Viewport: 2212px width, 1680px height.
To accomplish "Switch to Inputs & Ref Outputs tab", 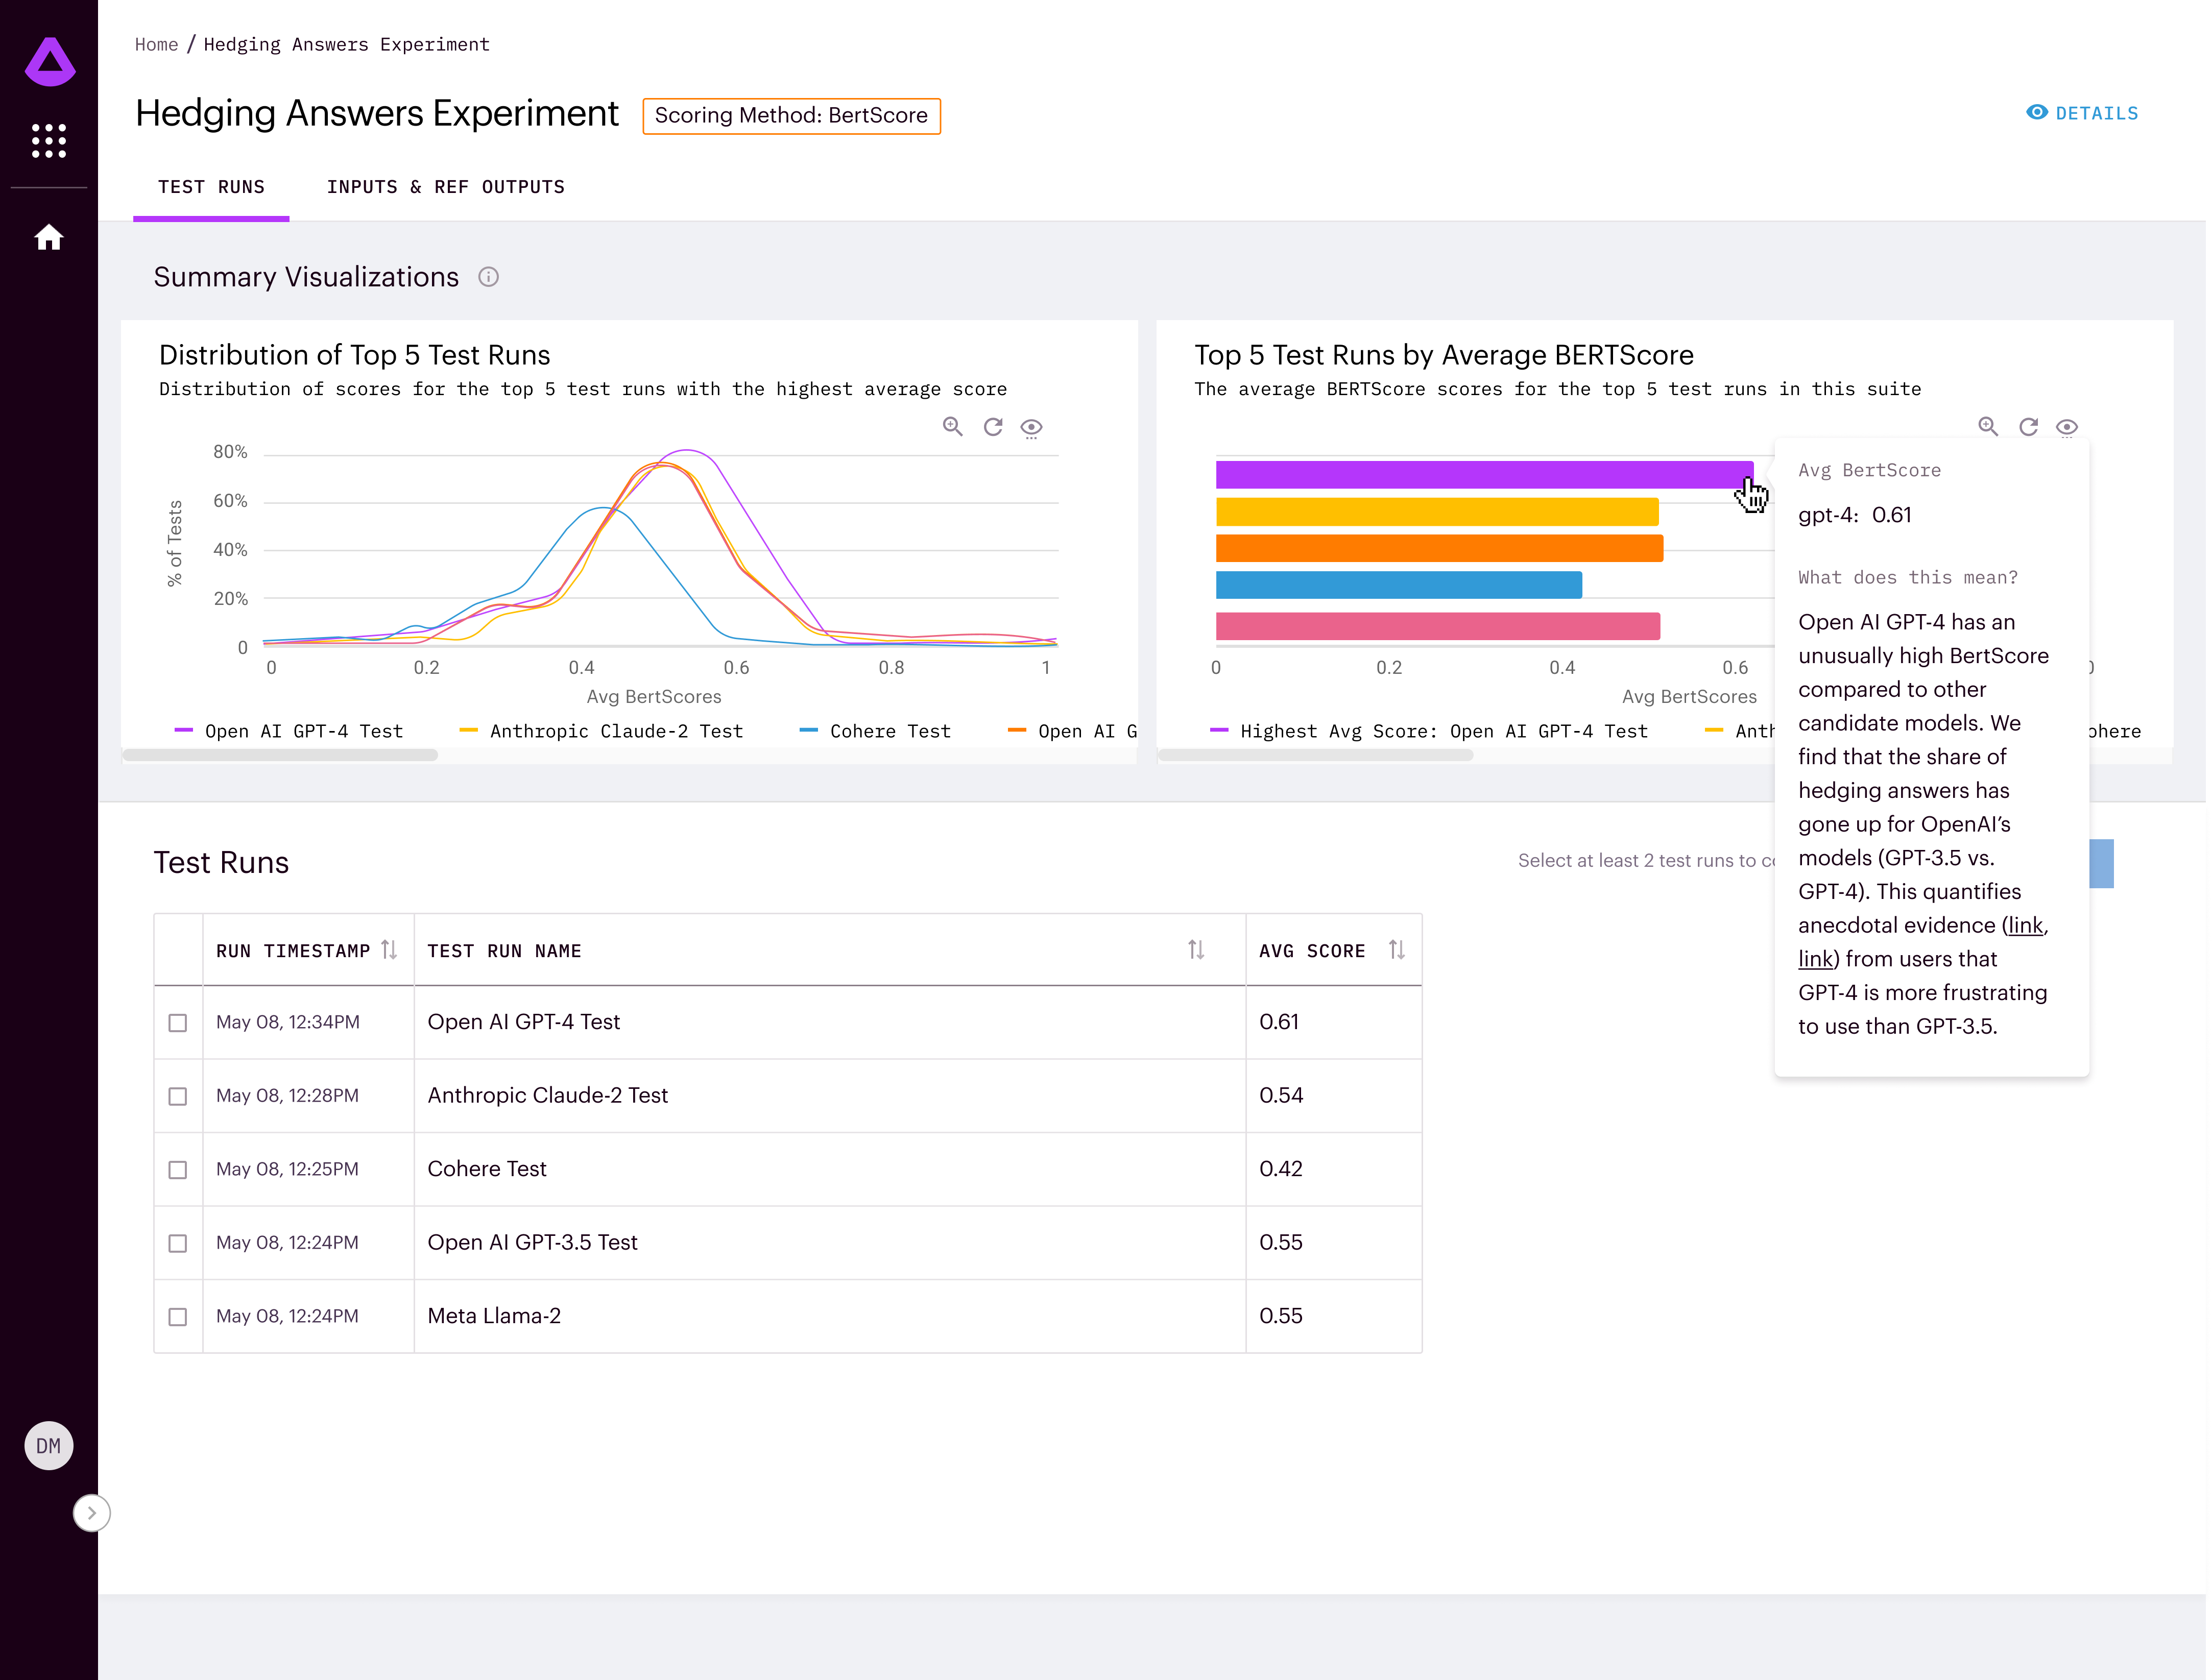I will (x=445, y=187).
